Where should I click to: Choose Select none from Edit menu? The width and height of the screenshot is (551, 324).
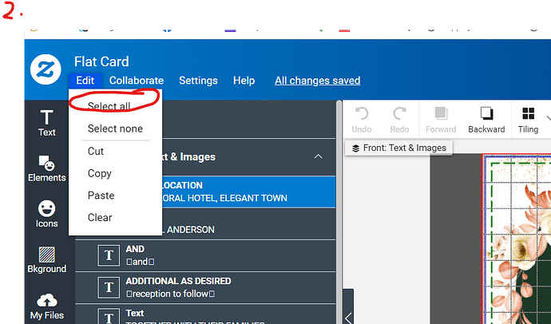pyautogui.click(x=115, y=128)
